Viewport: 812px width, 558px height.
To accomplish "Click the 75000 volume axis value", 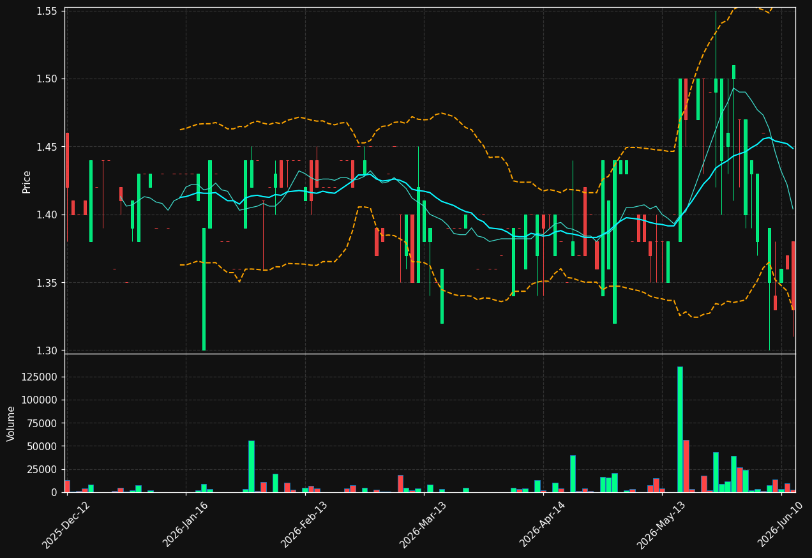I will point(42,423).
